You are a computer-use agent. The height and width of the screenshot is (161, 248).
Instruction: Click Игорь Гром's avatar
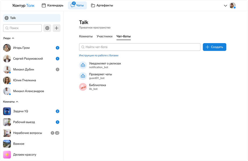7,48
